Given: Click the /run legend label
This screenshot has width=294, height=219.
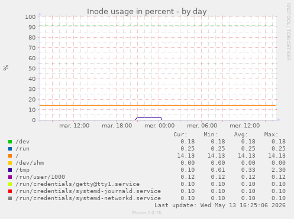Looking at the screenshot, I should point(22,149).
